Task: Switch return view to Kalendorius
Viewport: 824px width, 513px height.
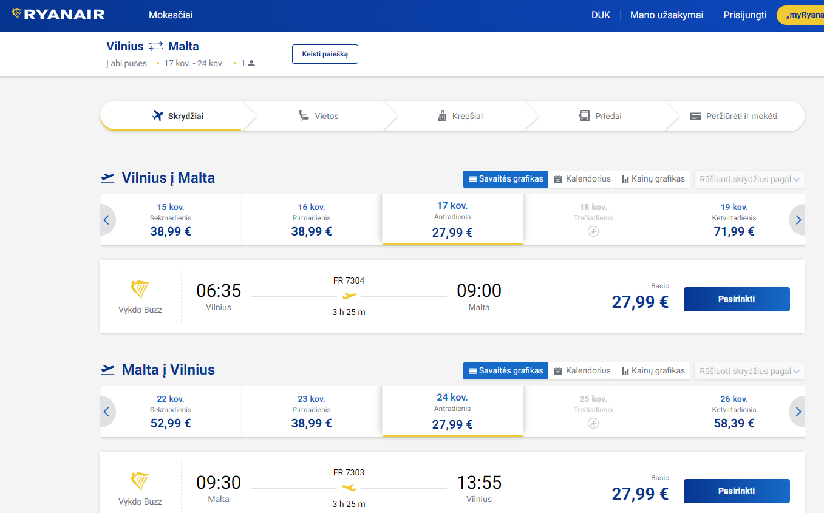Action: 582,371
